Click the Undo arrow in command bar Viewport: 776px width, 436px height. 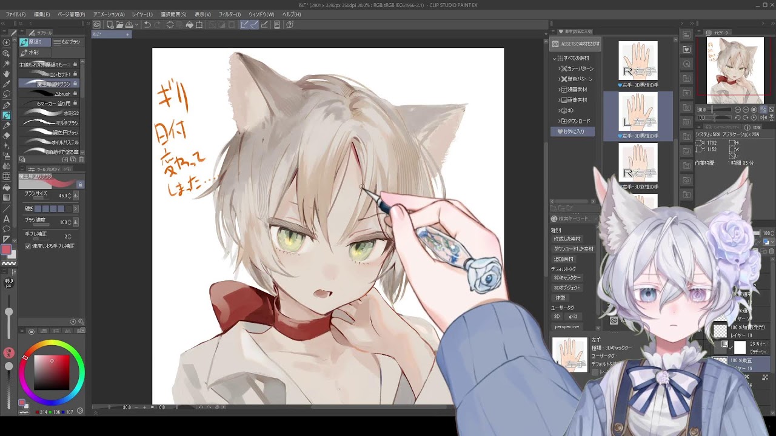[x=147, y=25]
